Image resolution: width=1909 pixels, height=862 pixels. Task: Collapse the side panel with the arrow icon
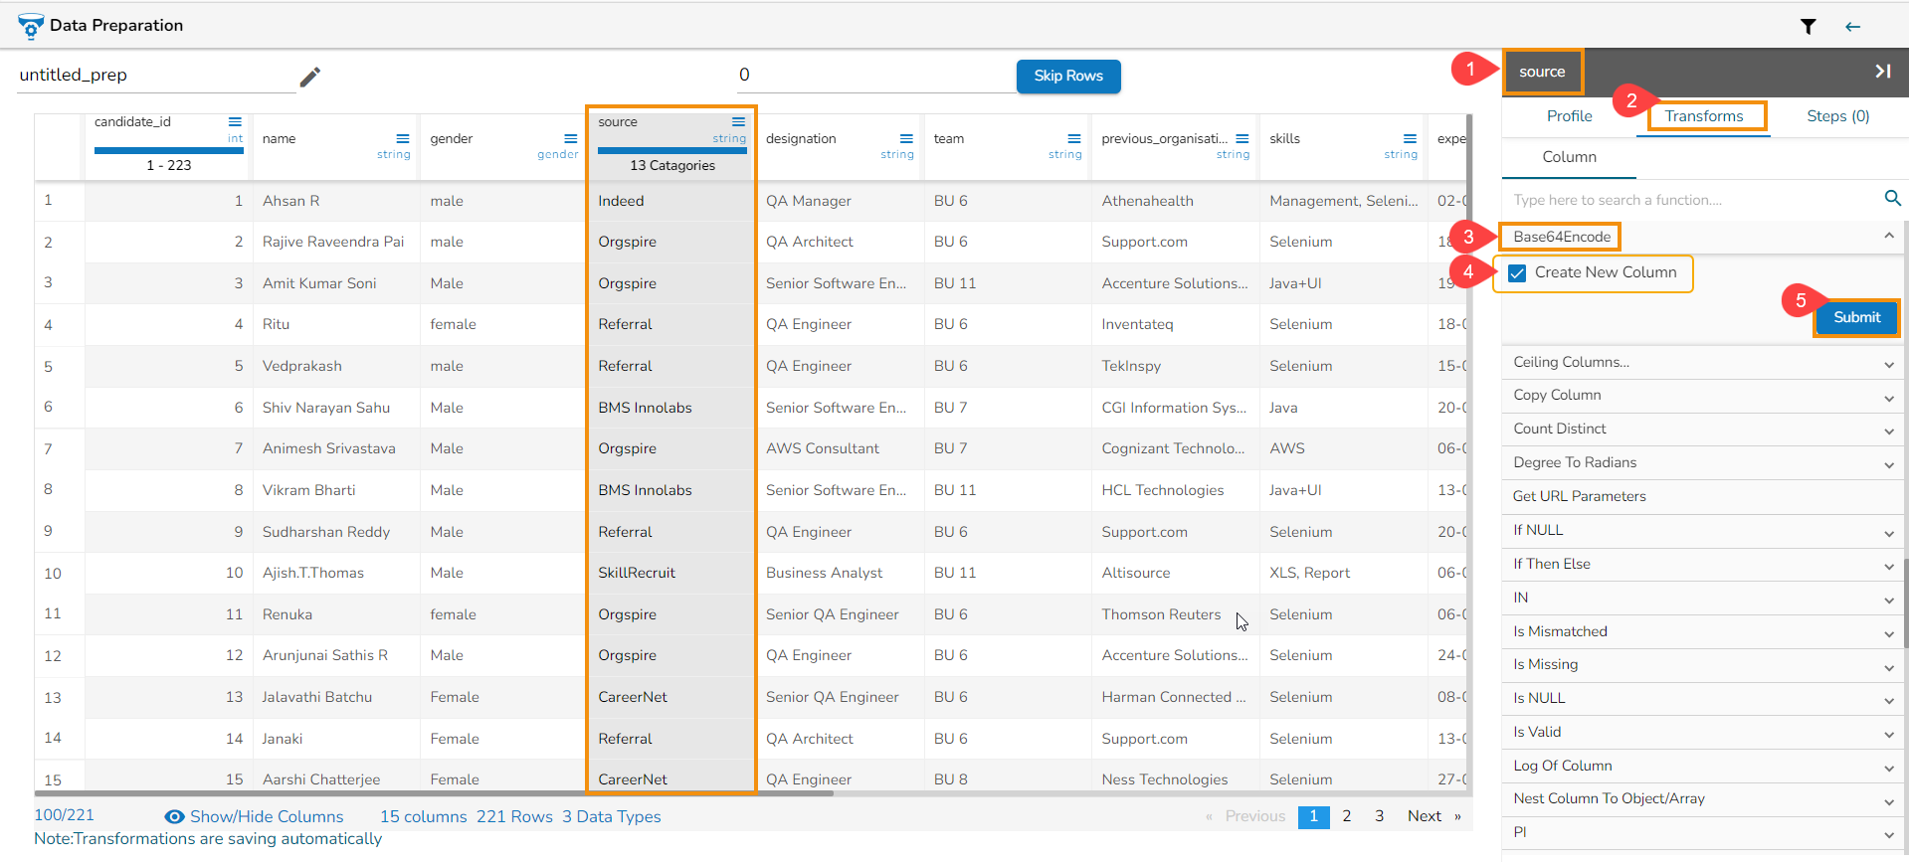(x=1882, y=72)
